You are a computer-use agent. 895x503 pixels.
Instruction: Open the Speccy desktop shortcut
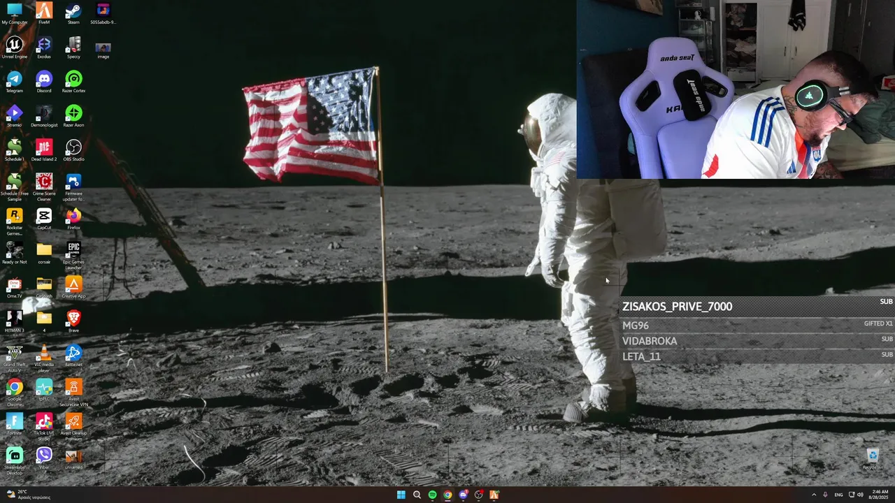73,48
